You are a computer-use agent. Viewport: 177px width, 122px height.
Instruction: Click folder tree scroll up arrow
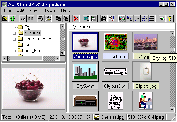(x=63, y=27)
